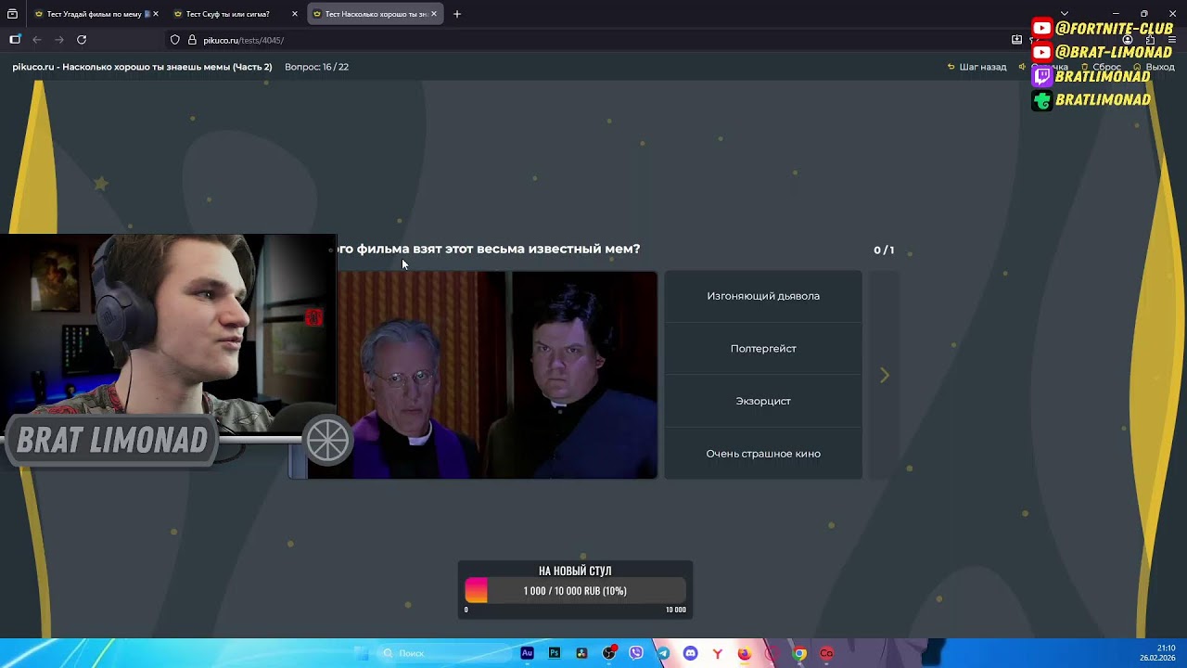Open OBS Studio from the taskbar
Screen dimensions: 1187x668
[x=609, y=653]
